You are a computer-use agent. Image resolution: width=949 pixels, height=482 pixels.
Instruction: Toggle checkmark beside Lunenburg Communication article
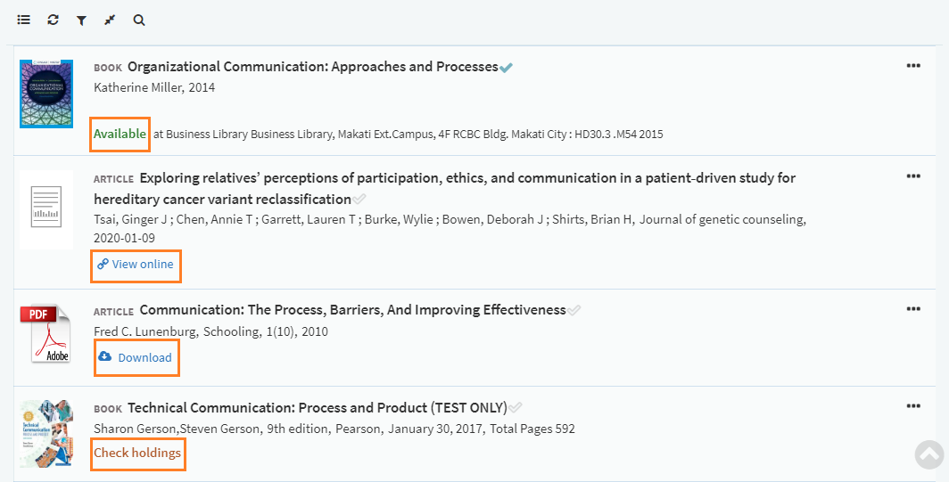point(574,311)
